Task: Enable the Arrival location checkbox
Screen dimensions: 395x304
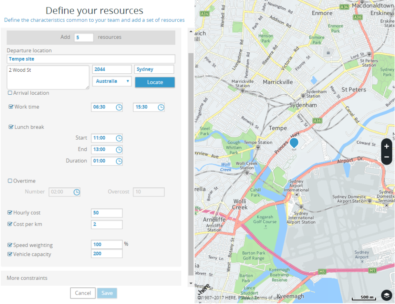Action: [10, 93]
